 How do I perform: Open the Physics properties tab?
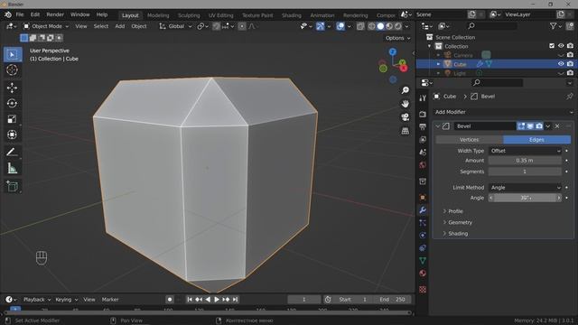coord(423,235)
